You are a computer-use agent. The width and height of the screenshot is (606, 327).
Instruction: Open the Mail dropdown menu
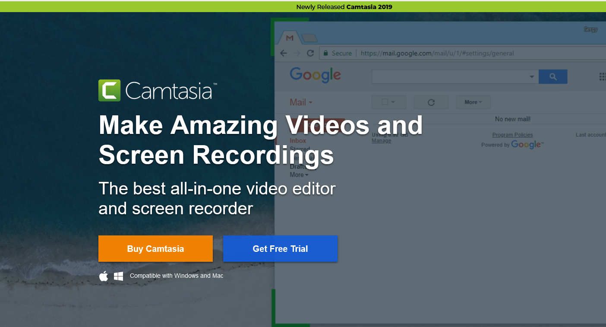pyautogui.click(x=301, y=102)
